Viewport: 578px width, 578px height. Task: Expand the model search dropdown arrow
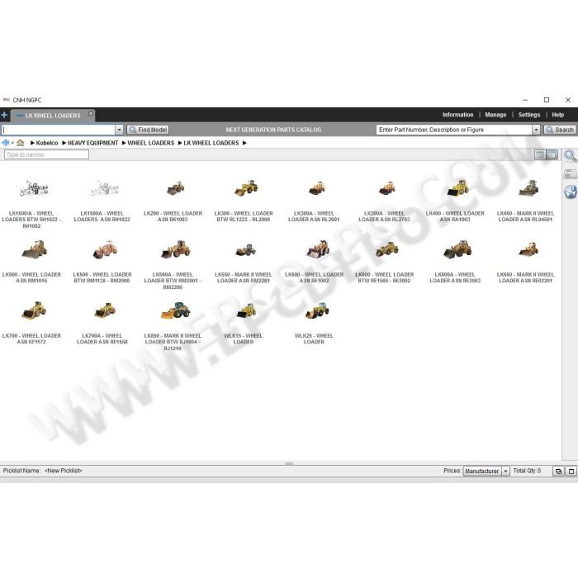119,130
